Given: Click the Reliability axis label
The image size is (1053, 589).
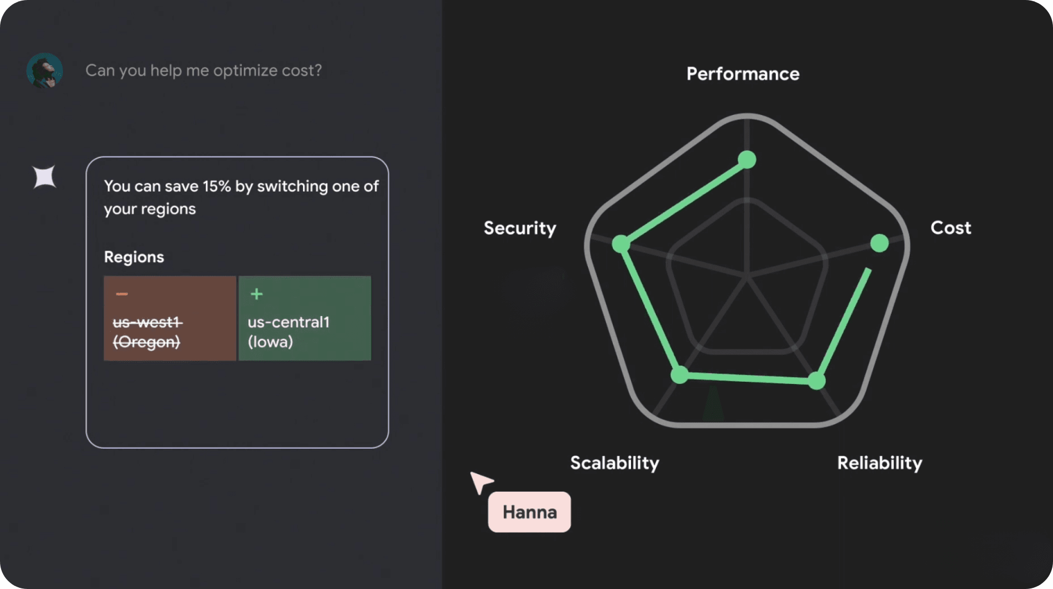Looking at the screenshot, I should [x=879, y=463].
